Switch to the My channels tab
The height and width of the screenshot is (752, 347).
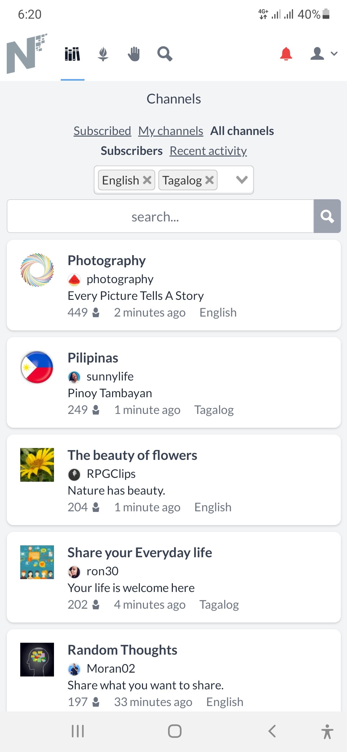pyautogui.click(x=171, y=131)
